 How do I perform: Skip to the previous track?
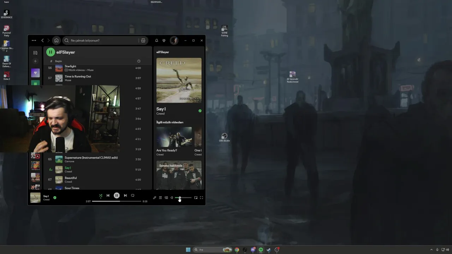click(x=108, y=195)
